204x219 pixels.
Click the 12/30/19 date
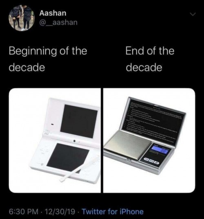(x=60, y=212)
